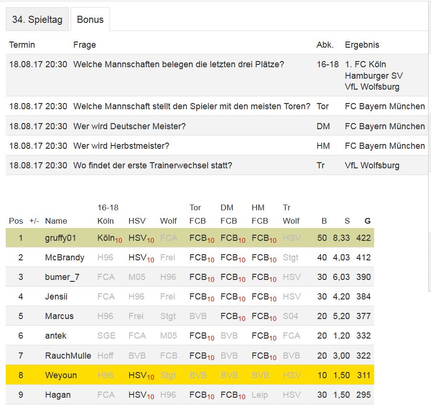This screenshot has width=431, height=413.
Task: Open bumer_7 in the ranking
Action: 61,277
